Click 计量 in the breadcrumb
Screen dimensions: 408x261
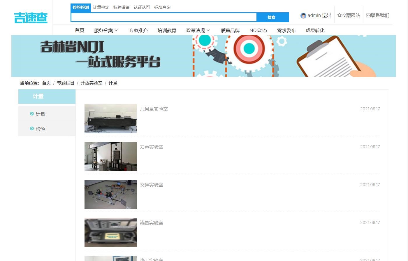coord(113,83)
